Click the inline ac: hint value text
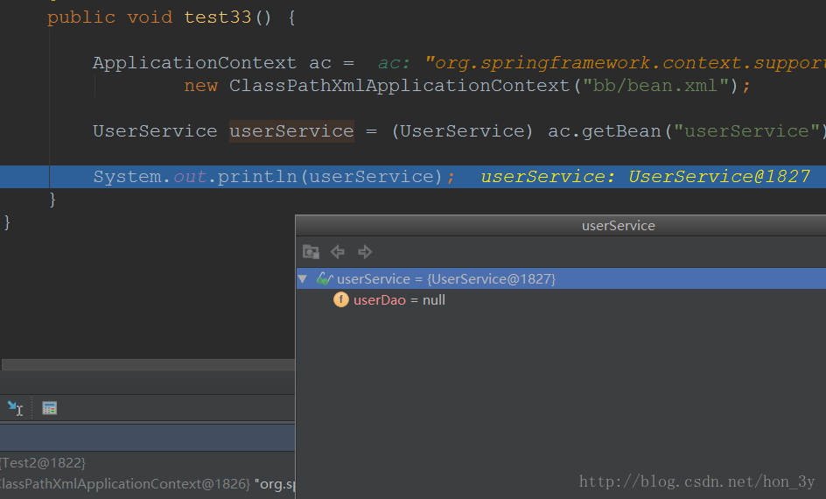 [625, 63]
